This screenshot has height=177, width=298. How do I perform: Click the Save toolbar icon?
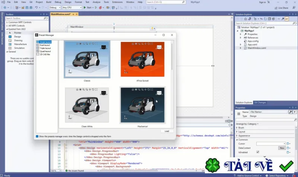[x=27, y=7]
